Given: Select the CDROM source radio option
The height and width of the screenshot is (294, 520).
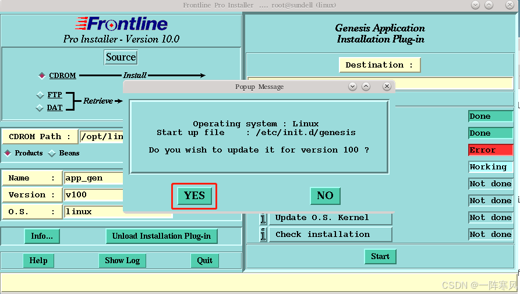Looking at the screenshot, I should (42, 76).
